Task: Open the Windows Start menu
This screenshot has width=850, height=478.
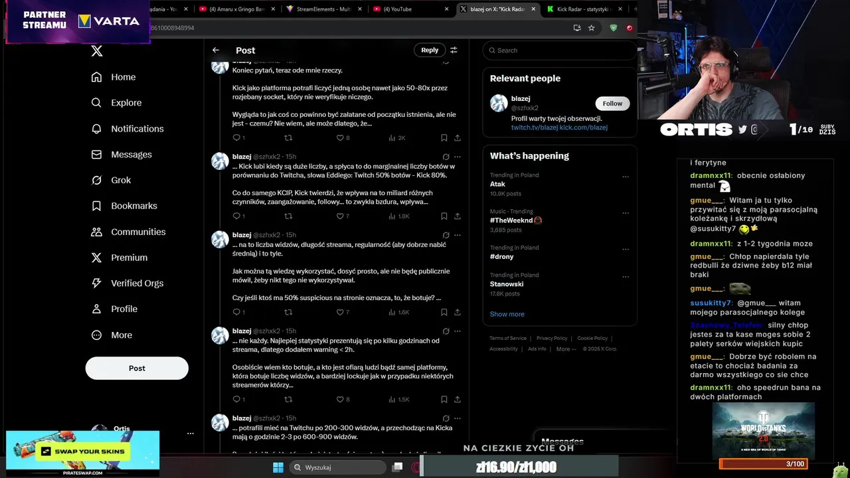Action: 278,467
